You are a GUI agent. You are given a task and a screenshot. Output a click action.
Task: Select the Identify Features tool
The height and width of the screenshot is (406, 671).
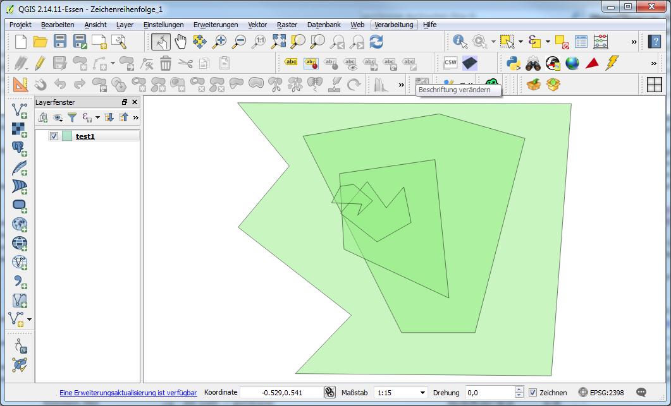point(460,42)
